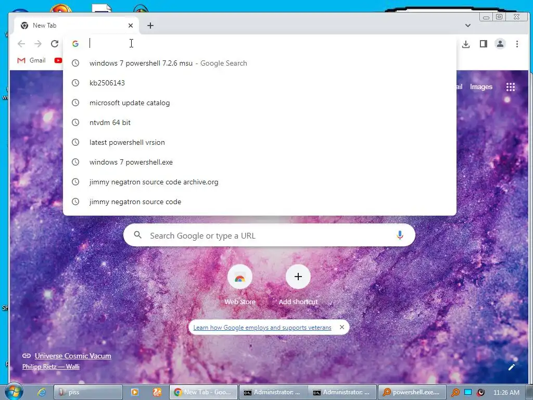
Task: Choose suggestion microsoft update catalog
Action: pyautogui.click(x=260, y=103)
